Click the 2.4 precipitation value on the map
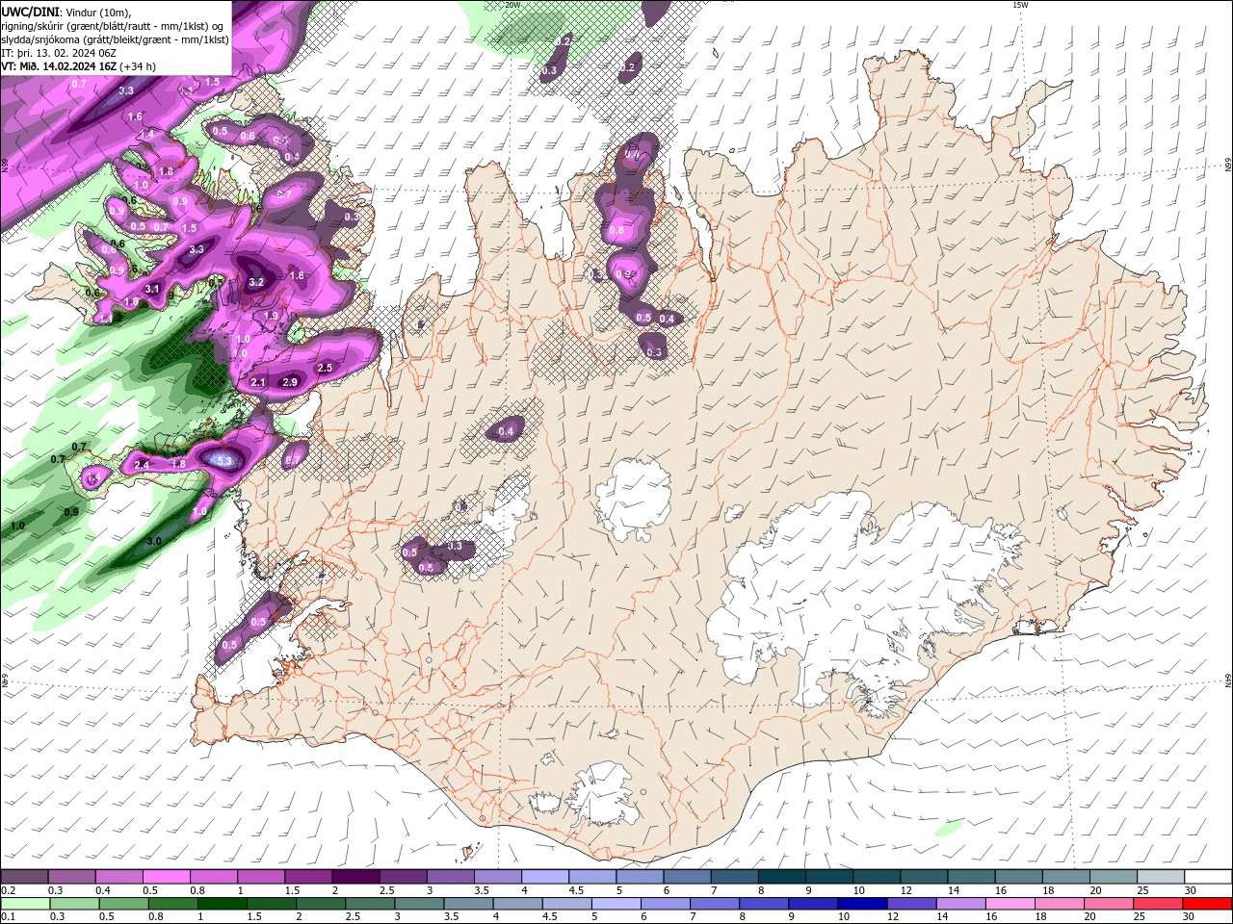The height and width of the screenshot is (924, 1233). click(x=143, y=465)
